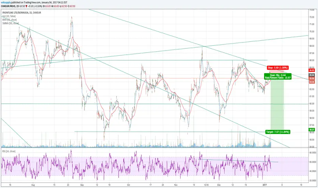Click the 80.0000 RSI axis label

pos(313,152)
